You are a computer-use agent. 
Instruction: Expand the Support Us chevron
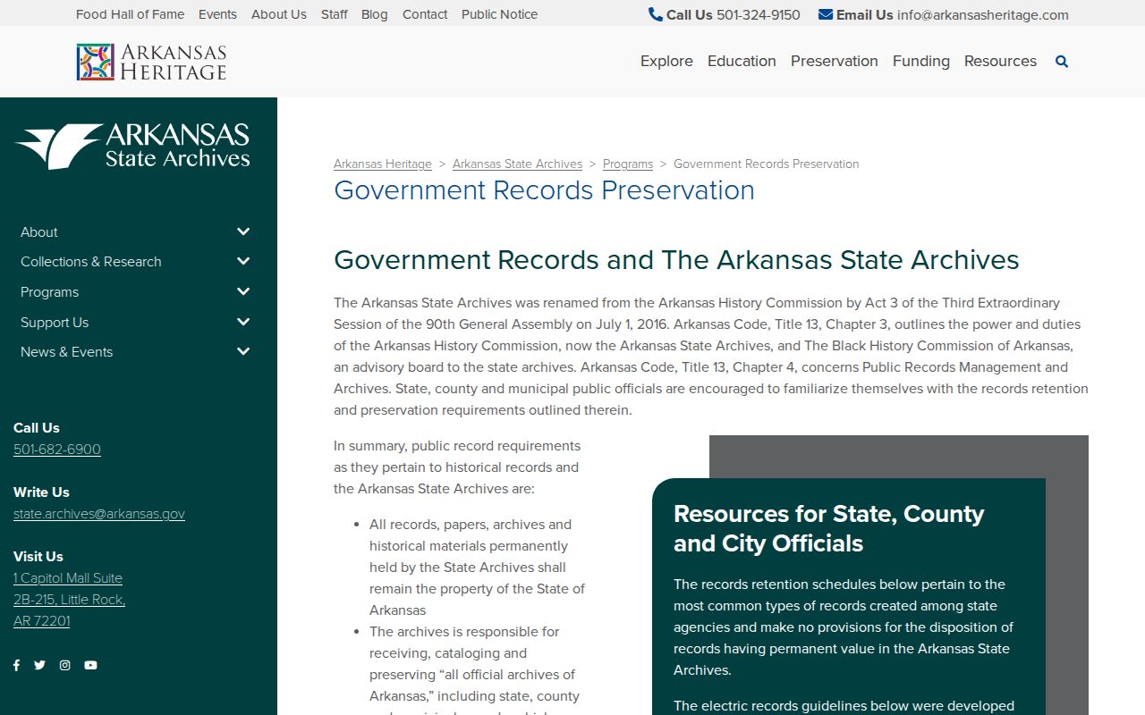point(243,322)
